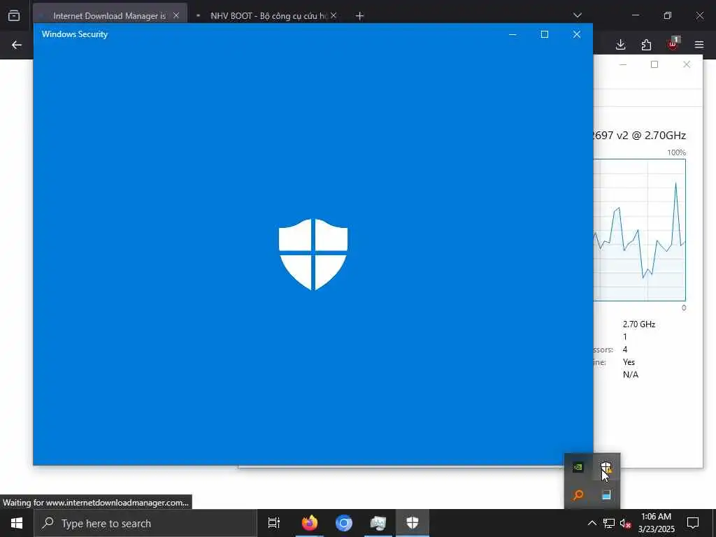Switch to Firefox in the taskbar
716x537 pixels.
tap(310, 523)
